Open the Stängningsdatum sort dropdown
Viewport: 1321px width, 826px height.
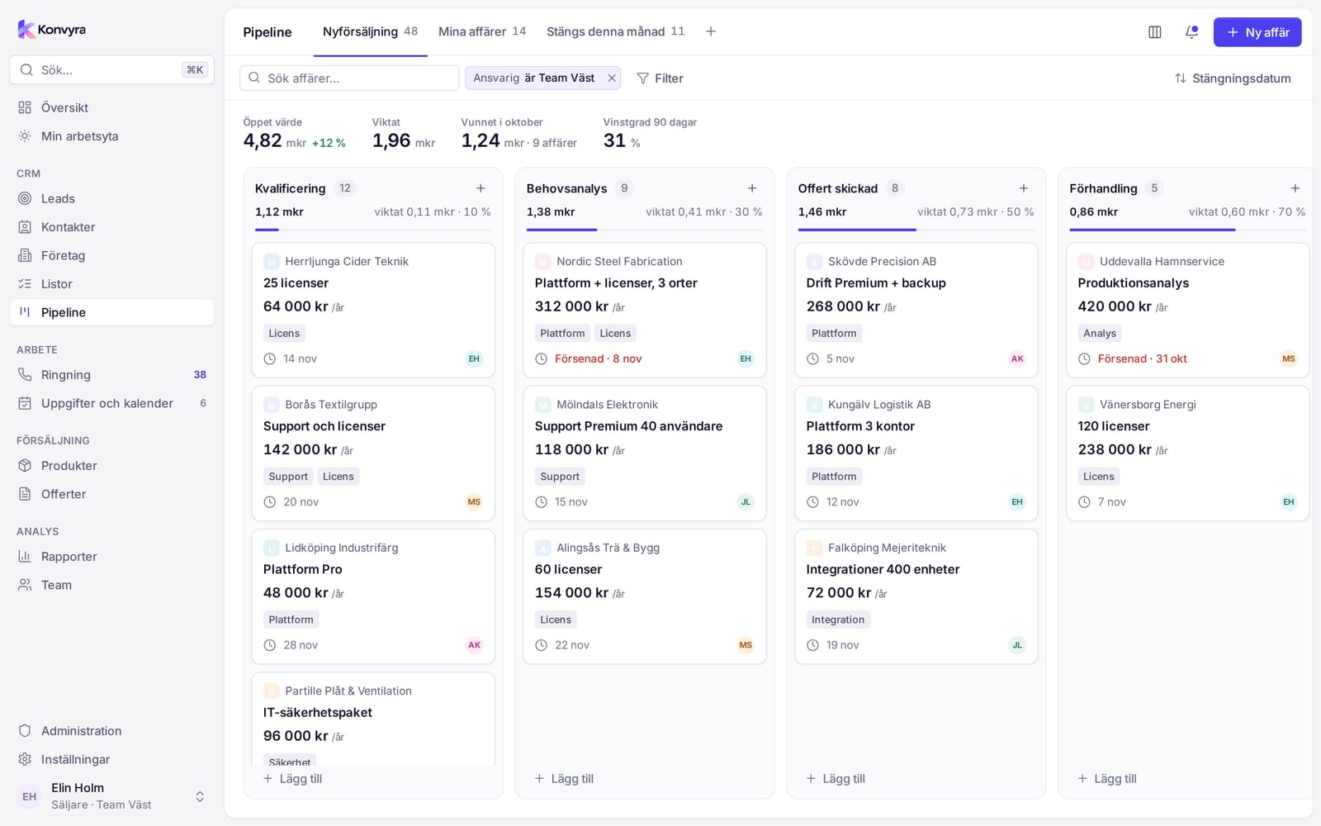click(1233, 78)
